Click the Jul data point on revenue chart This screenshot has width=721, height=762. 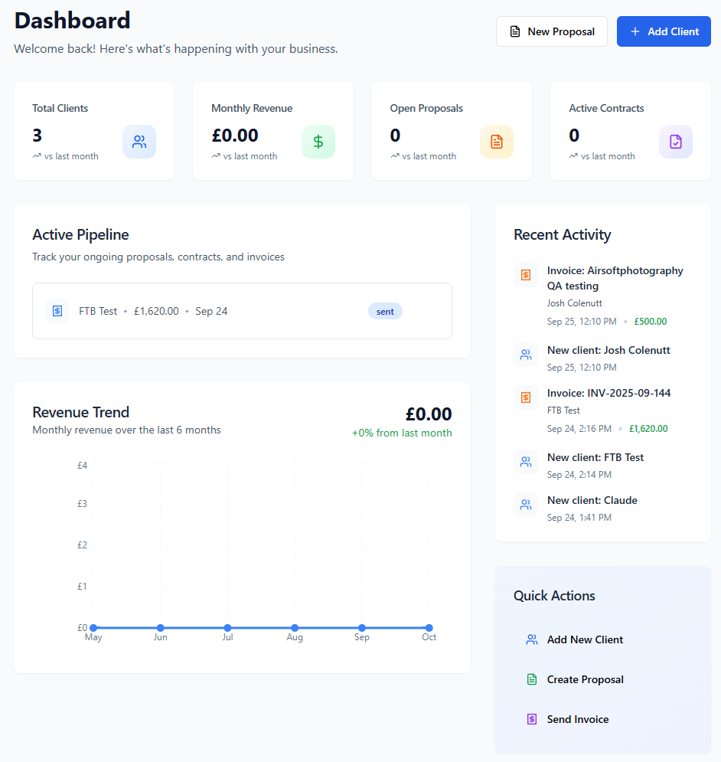[227, 628]
